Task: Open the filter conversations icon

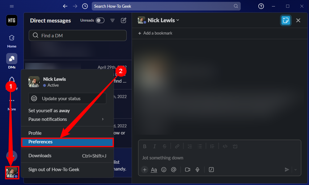Action: click(112, 20)
